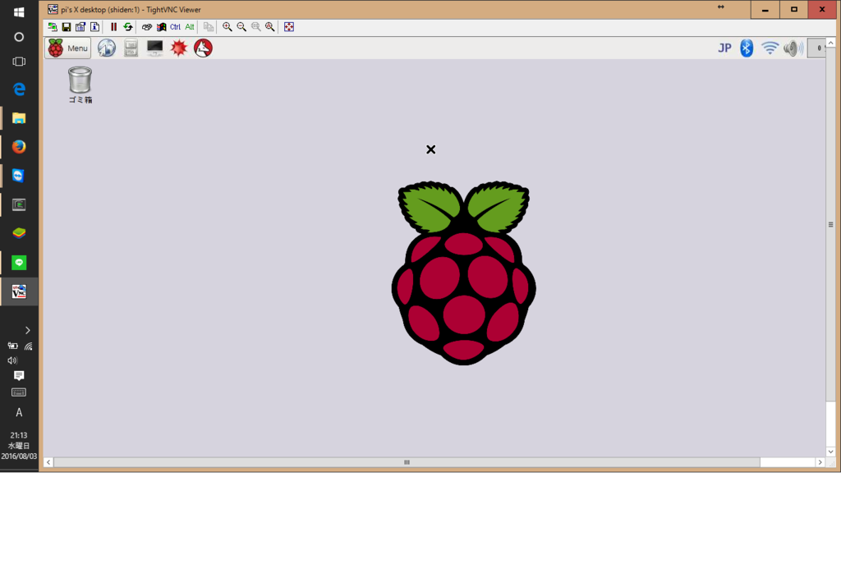Maximize the TightVNC Viewer window
The image size is (841, 569).
[794, 9]
